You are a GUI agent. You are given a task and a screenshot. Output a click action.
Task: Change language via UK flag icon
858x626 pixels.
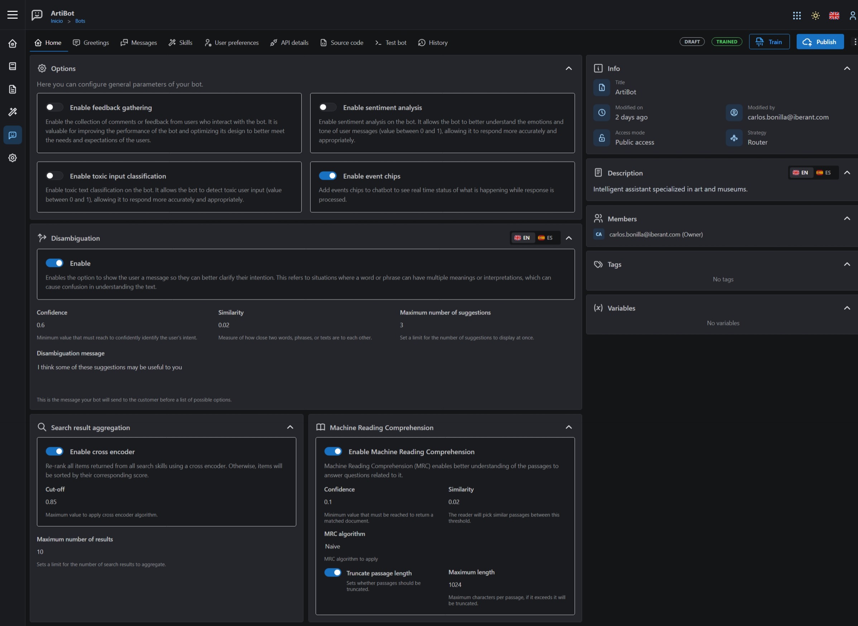834,15
